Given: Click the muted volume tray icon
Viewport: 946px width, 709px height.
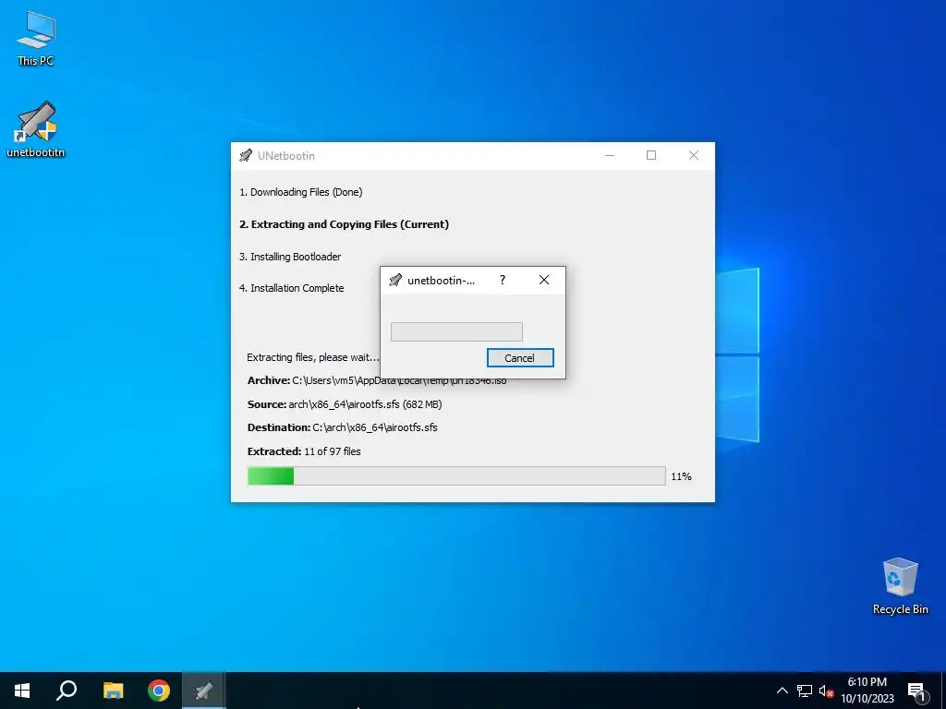Looking at the screenshot, I should click(x=826, y=691).
